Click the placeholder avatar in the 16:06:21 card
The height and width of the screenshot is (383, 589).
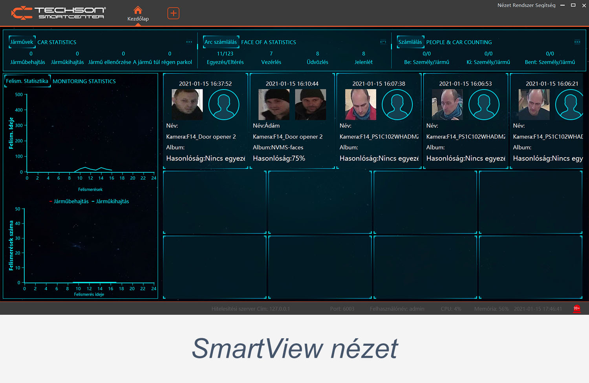coord(569,104)
